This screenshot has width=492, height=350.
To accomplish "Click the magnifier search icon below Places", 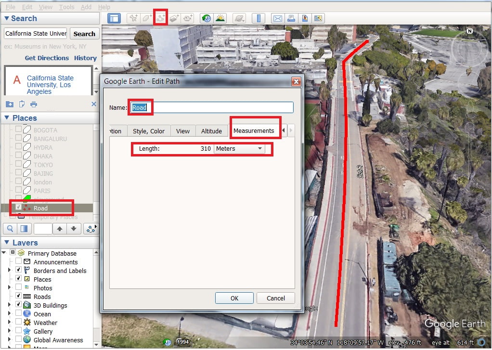I will (x=10, y=229).
